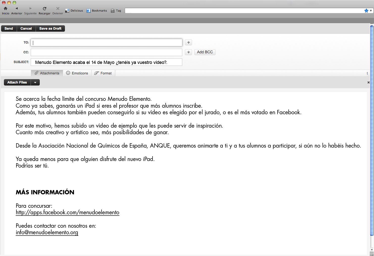Click into the SUBJECT text field

106,62
